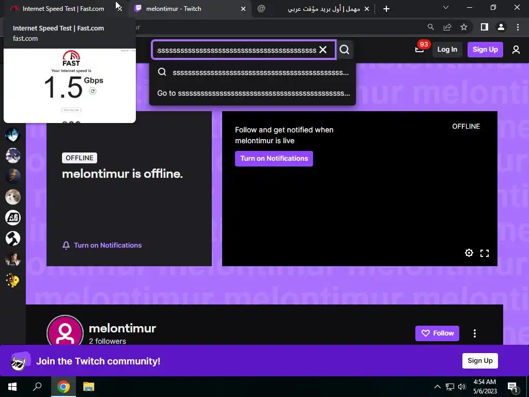Image resolution: width=529 pixels, height=397 pixels.
Task: Open the blue-haired channel avatar in sidebar
Action: pyautogui.click(x=13, y=135)
